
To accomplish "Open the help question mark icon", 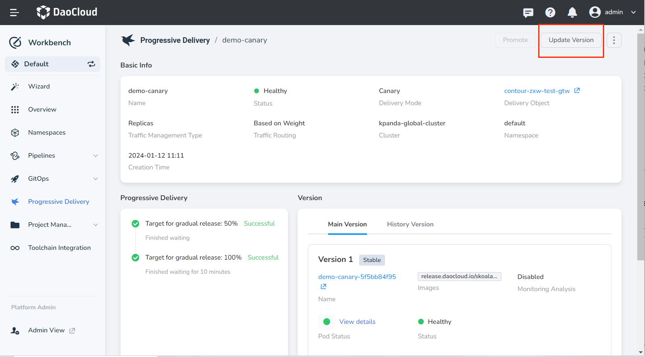I will (550, 13).
